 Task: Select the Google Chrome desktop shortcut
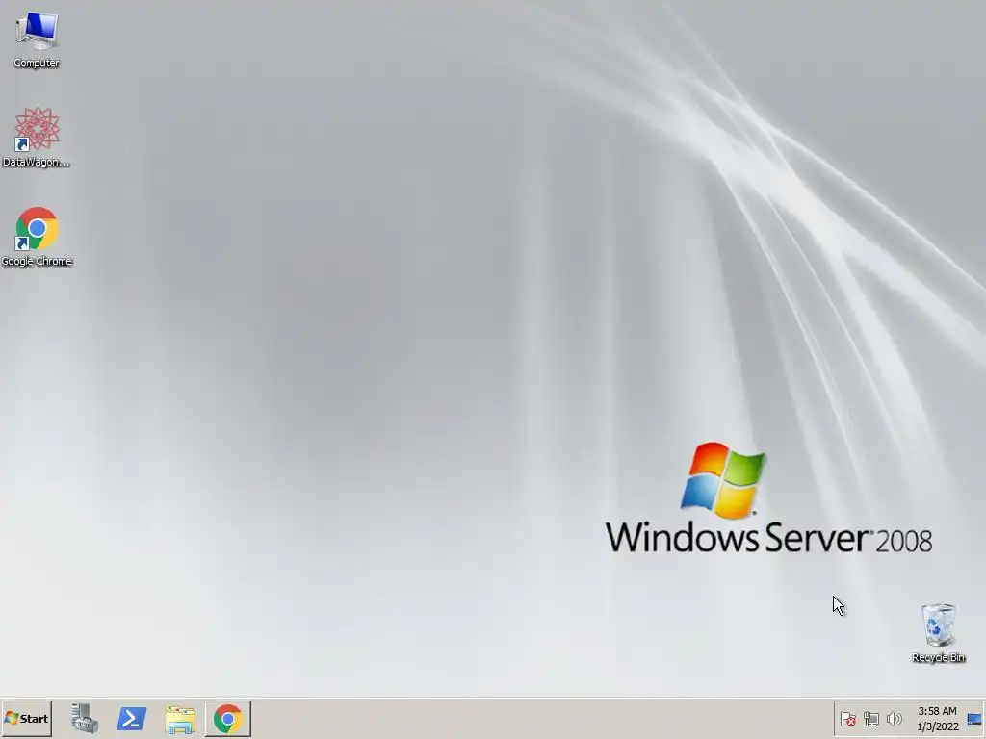click(x=37, y=237)
